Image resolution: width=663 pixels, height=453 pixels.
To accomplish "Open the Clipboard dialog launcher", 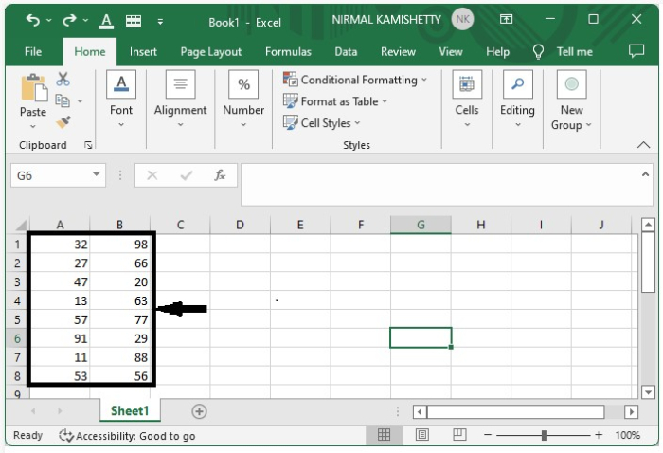I will click(x=88, y=146).
